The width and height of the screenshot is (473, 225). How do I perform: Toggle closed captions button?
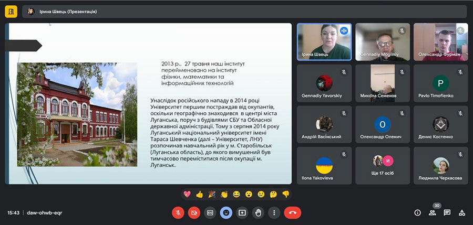[210, 212]
